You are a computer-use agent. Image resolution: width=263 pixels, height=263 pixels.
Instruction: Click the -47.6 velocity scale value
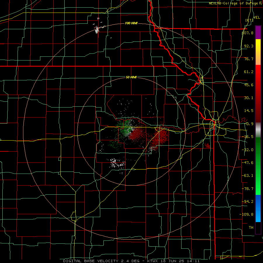pos(248,163)
